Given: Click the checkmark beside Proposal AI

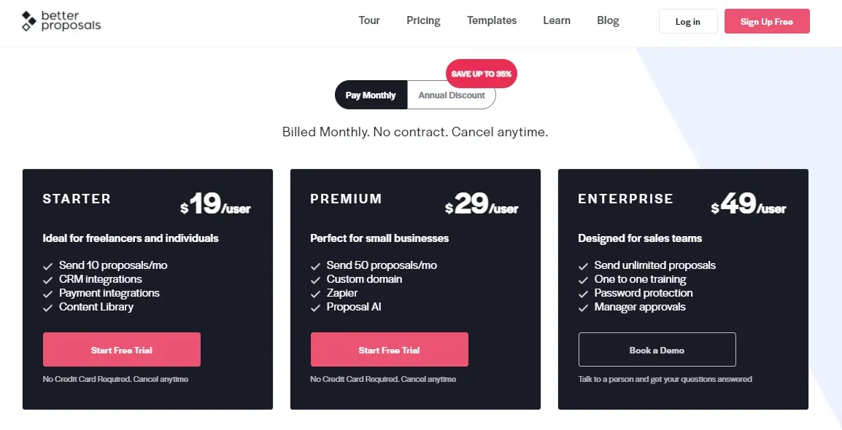Looking at the screenshot, I should pyautogui.click(x=315, y=307).
